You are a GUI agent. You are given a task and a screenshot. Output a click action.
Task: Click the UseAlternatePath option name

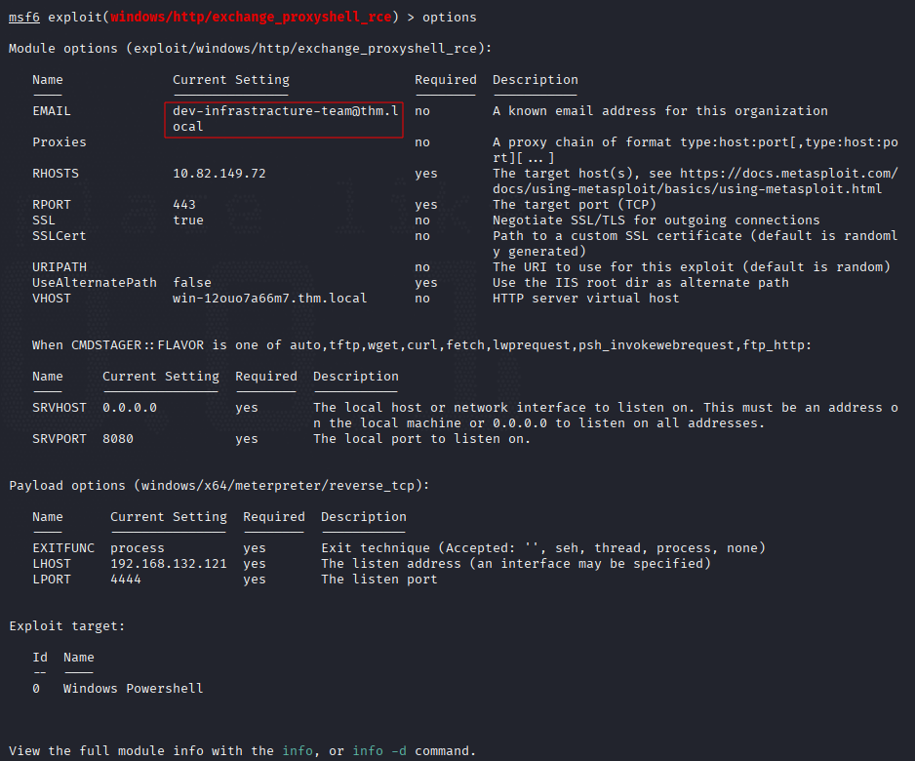(x=95, y=283)
